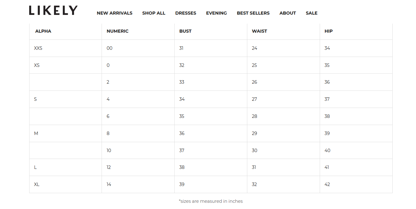
Task: Click the ALPHA column header
Action: click(43, 31)
